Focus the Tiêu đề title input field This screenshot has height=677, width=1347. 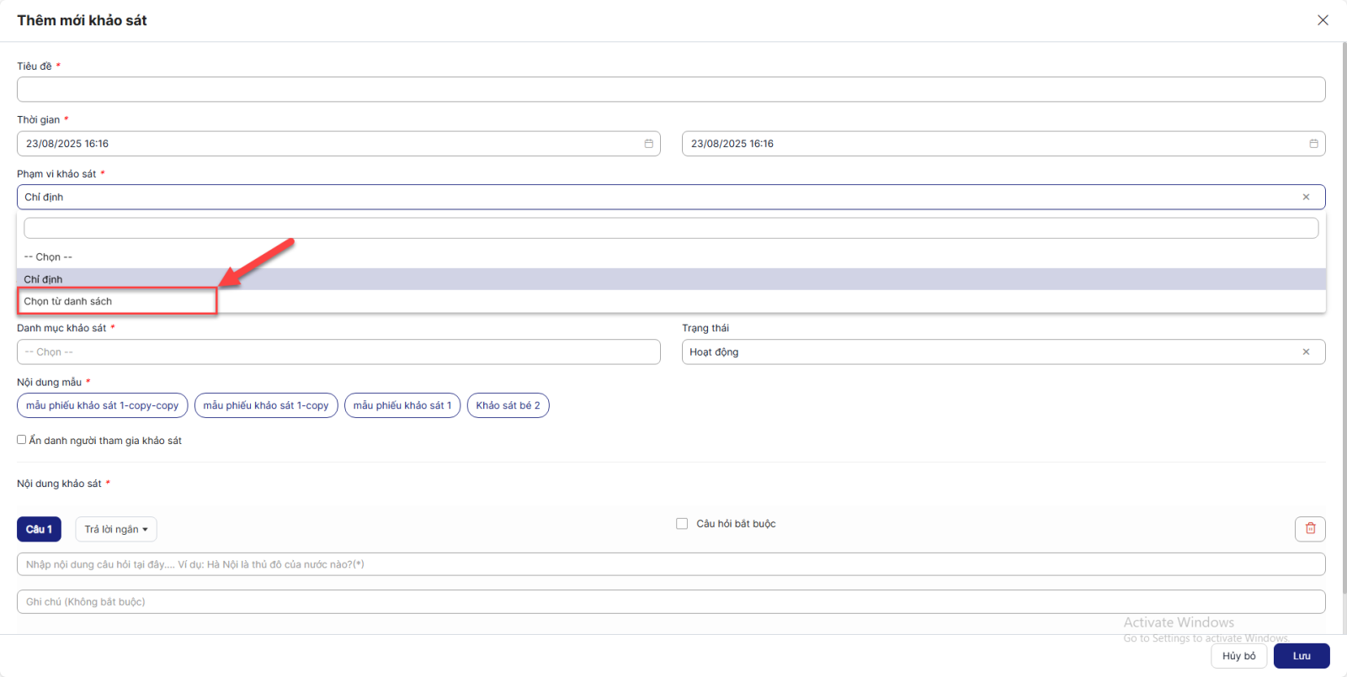[670, 89]
